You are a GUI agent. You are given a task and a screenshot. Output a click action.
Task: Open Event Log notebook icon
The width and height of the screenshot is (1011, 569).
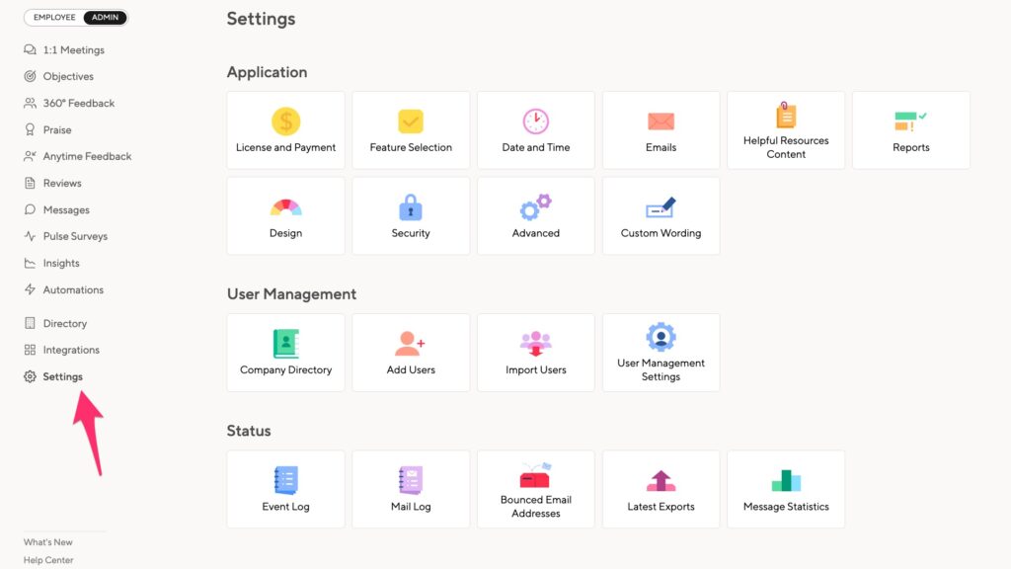(285, 481)
